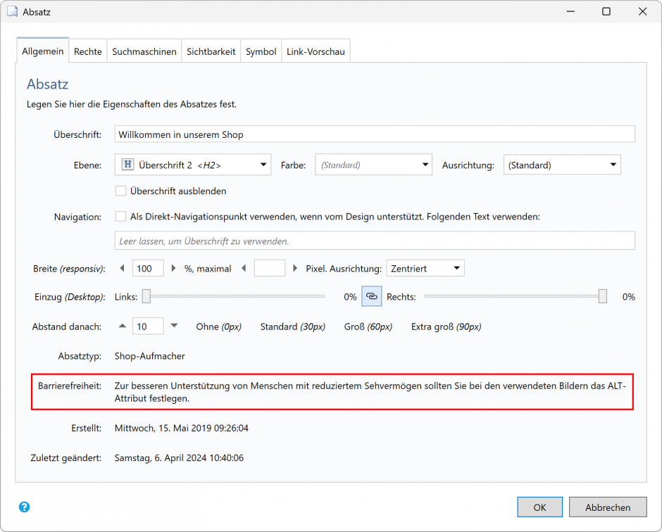
Task: Check the Direkt-Navigationspunkt option
Action: pyautogui.click(x=120, y=217)
